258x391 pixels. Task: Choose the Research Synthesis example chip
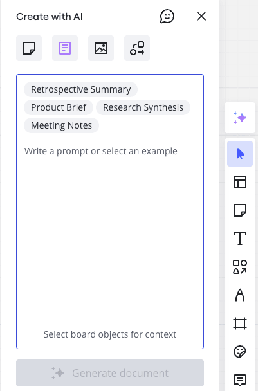[143, 107]
